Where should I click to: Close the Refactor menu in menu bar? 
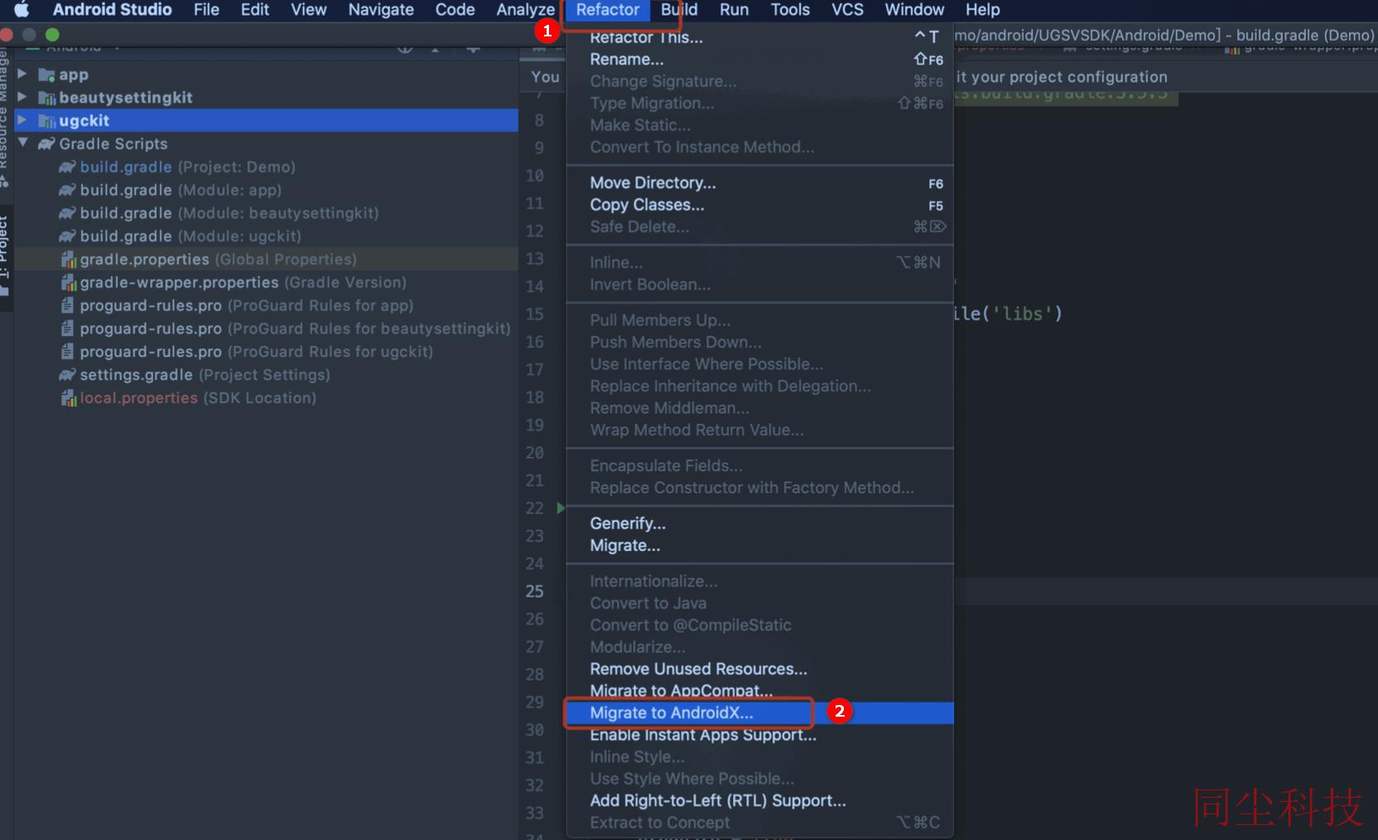point(608,10)
